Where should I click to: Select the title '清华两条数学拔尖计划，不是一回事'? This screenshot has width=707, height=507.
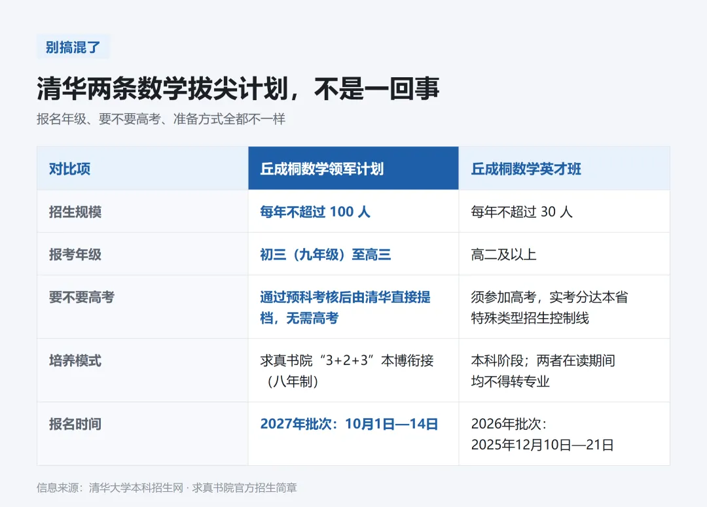click(x=238, y=88)
